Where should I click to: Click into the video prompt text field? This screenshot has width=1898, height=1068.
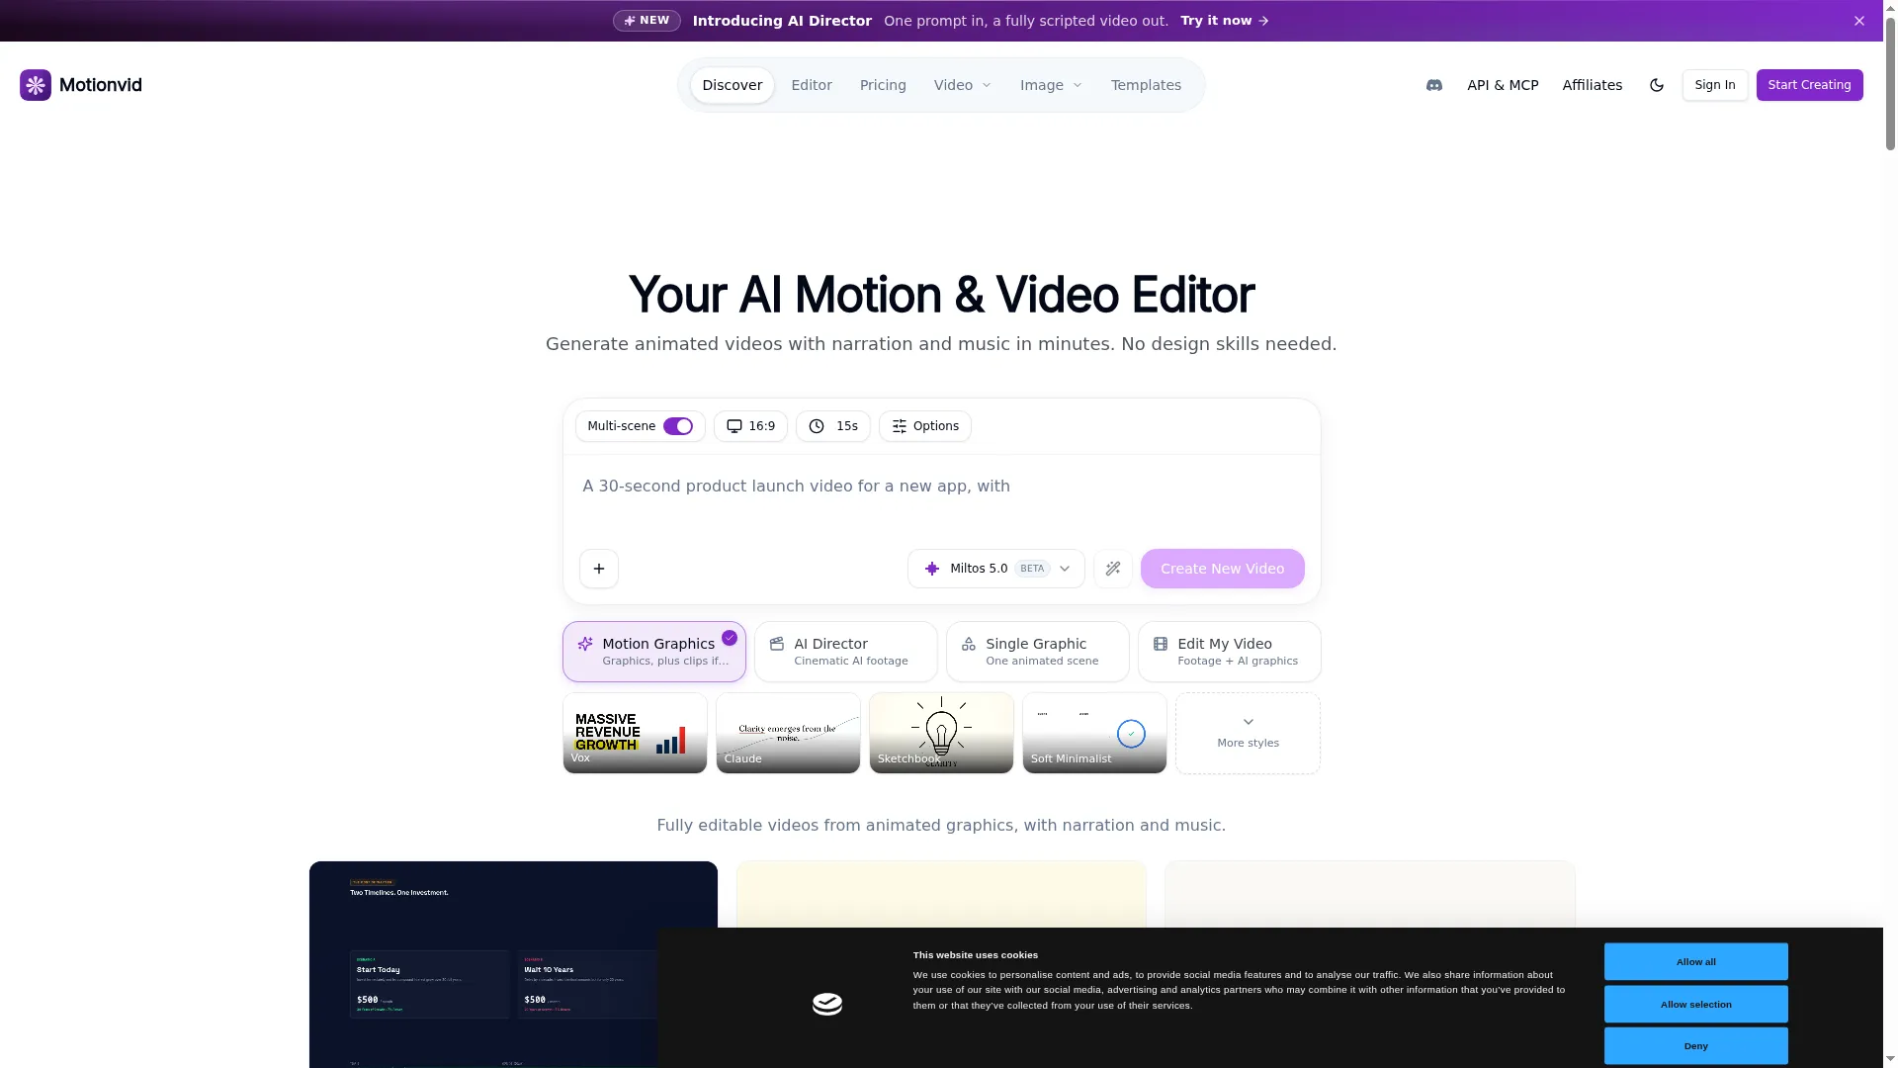[941, 499]
